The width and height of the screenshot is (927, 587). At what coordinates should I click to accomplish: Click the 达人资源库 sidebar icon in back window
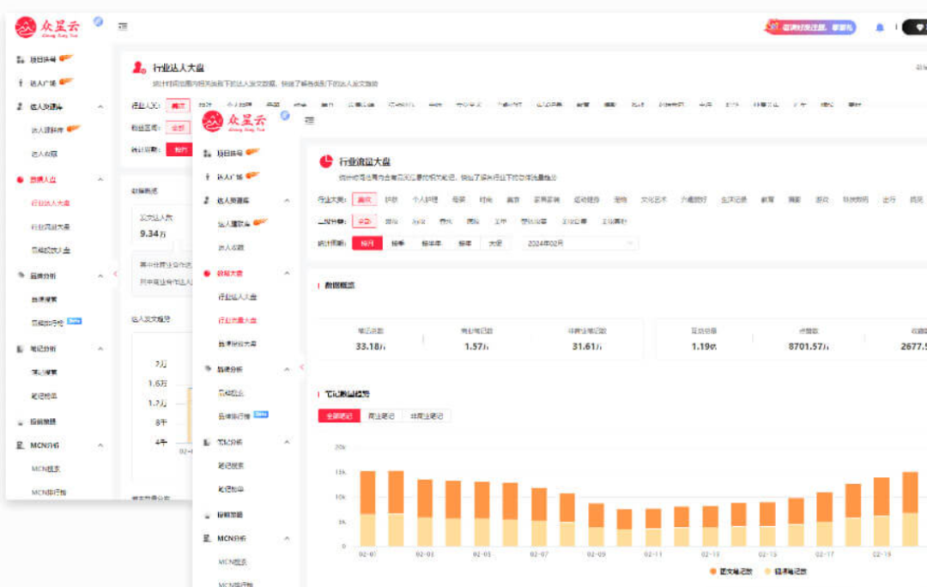pos(20,106)
